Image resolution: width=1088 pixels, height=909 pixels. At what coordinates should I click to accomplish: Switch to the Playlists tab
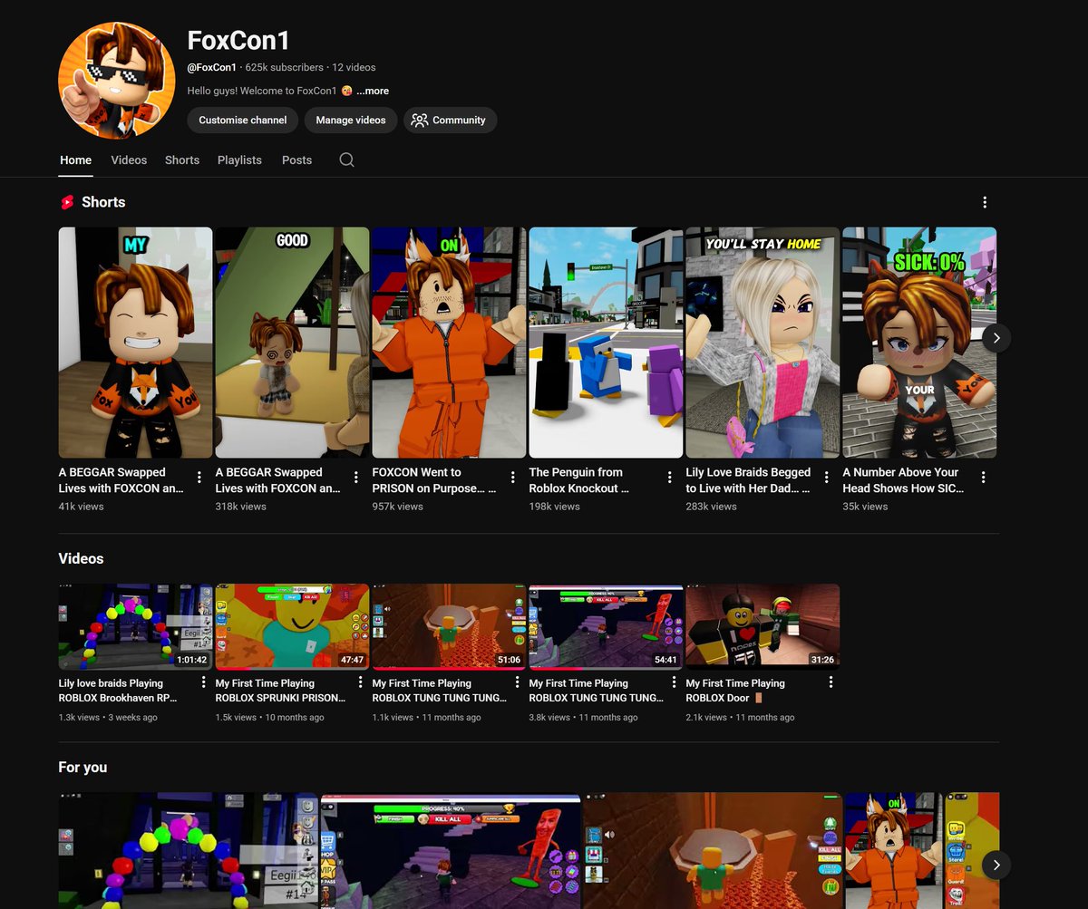click(239, 160)
